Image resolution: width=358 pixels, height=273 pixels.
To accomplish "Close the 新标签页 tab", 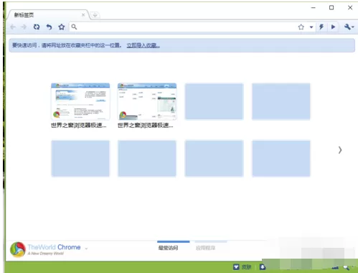I will (83, 15).
